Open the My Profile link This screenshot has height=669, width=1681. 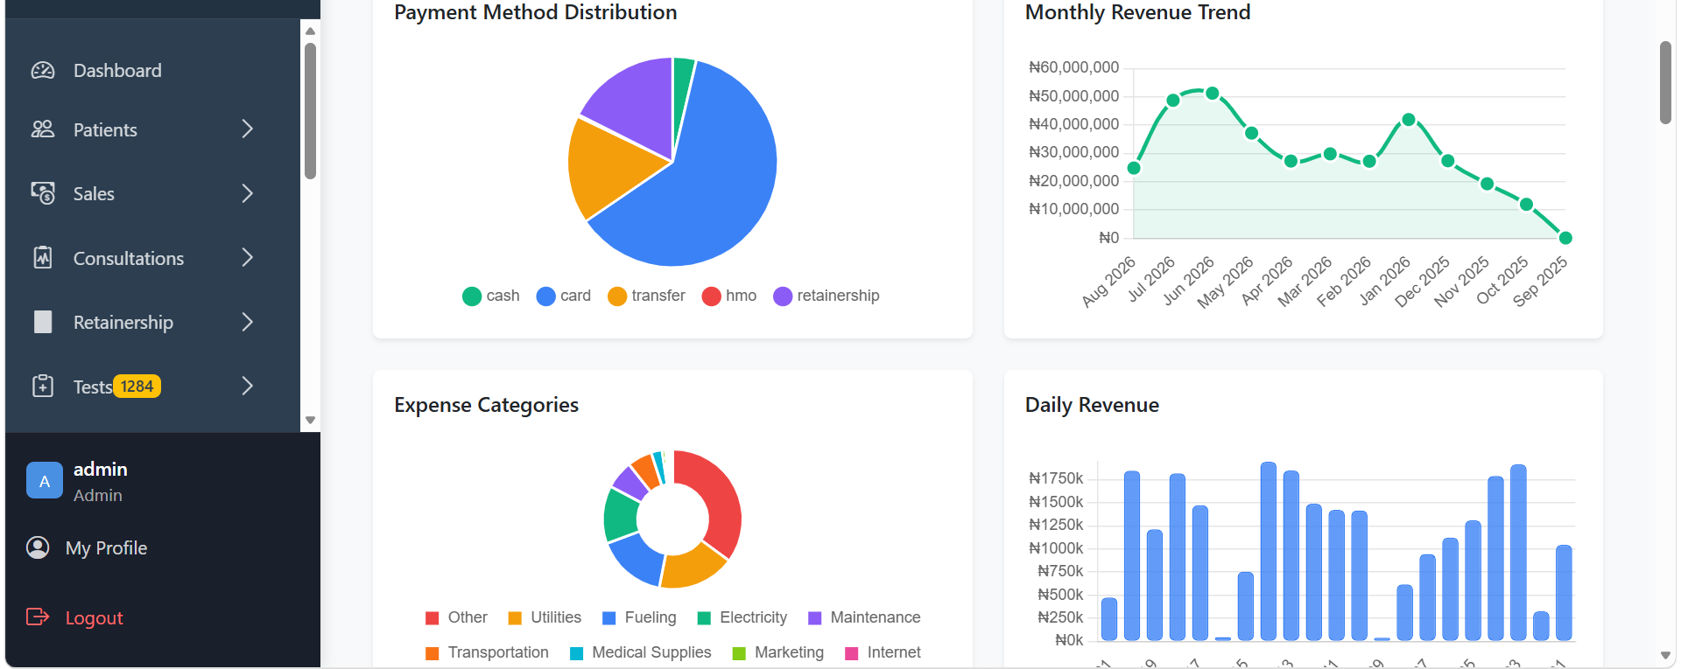[106, 548]
